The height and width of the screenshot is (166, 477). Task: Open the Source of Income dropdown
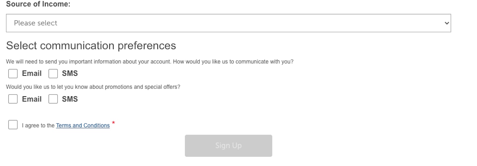[228, 23]
